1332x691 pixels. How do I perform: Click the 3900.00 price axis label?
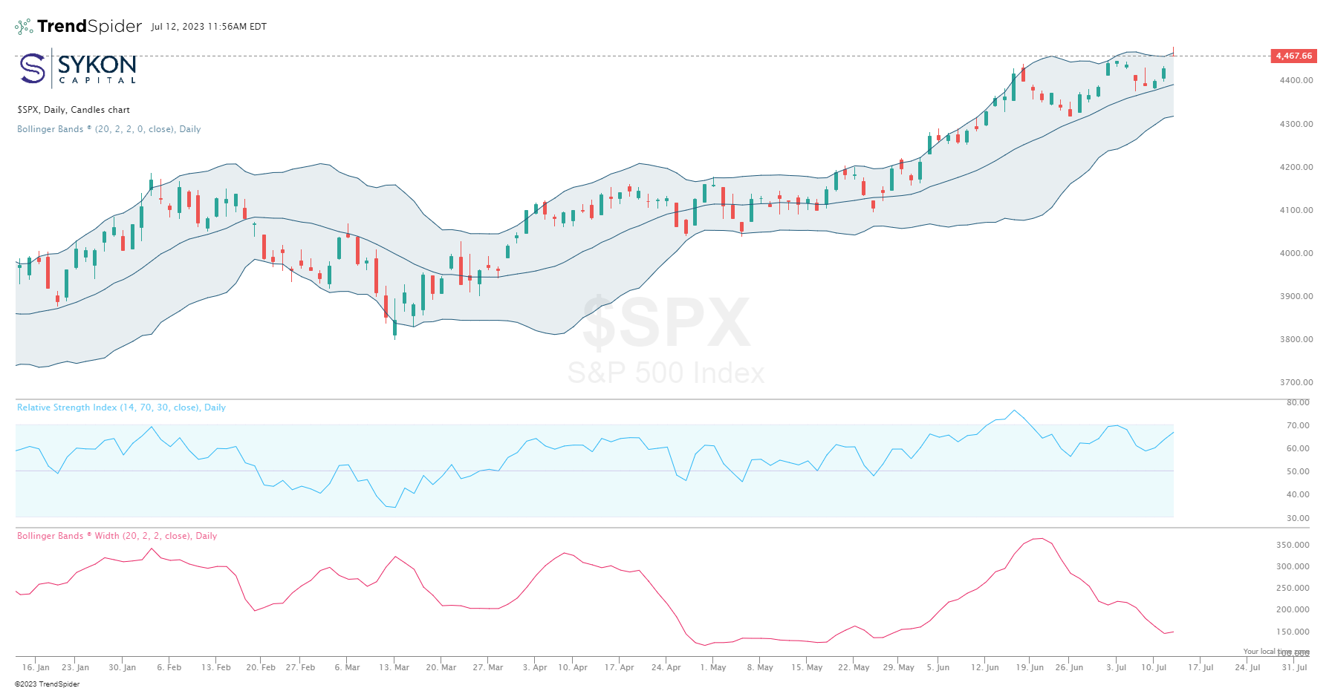[x=1296, y=296]
